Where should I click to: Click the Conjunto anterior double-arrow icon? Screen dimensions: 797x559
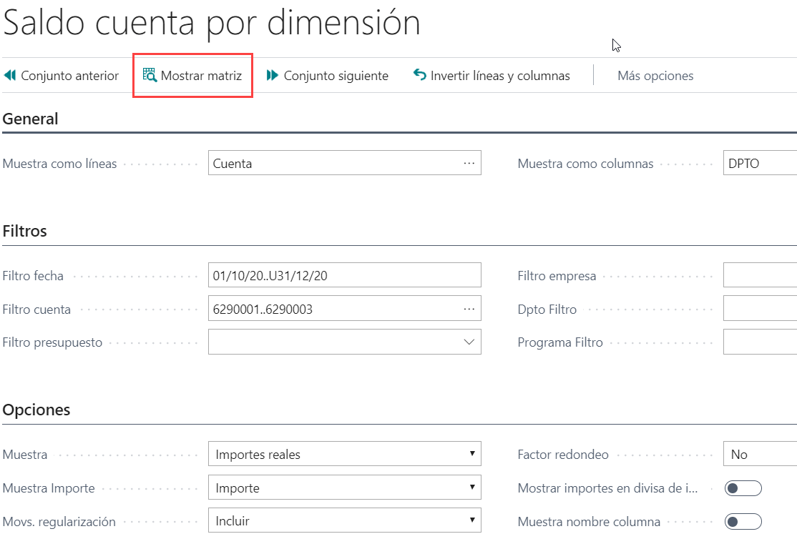(10, 76)
